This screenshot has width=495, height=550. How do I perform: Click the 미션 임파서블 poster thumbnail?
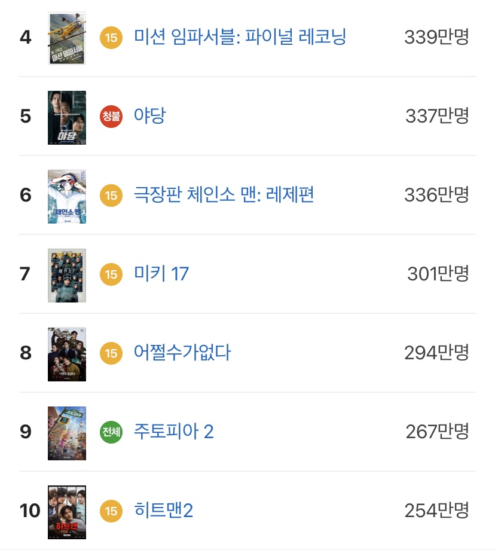point(67,38)
